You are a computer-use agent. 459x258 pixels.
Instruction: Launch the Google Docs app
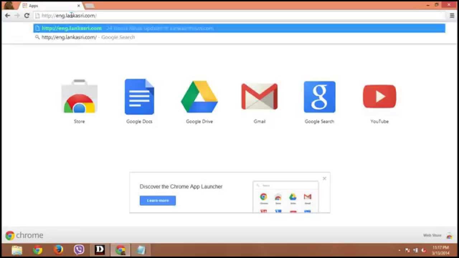coord(139,97)
